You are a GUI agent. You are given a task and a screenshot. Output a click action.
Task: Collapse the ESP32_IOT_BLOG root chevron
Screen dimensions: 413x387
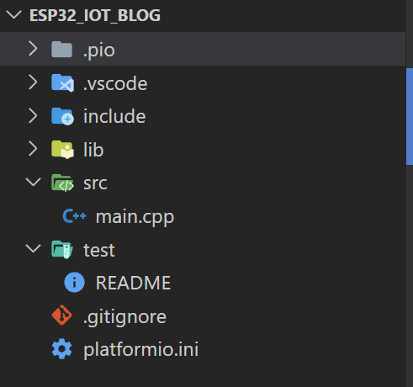pyautogui.click(x=14, y=14)
